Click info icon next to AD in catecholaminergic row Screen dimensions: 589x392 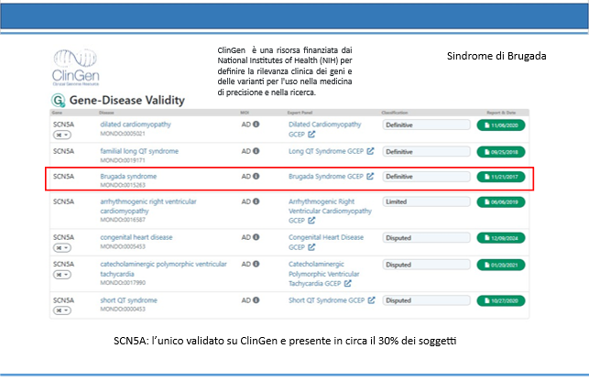(x=256, y=264)
